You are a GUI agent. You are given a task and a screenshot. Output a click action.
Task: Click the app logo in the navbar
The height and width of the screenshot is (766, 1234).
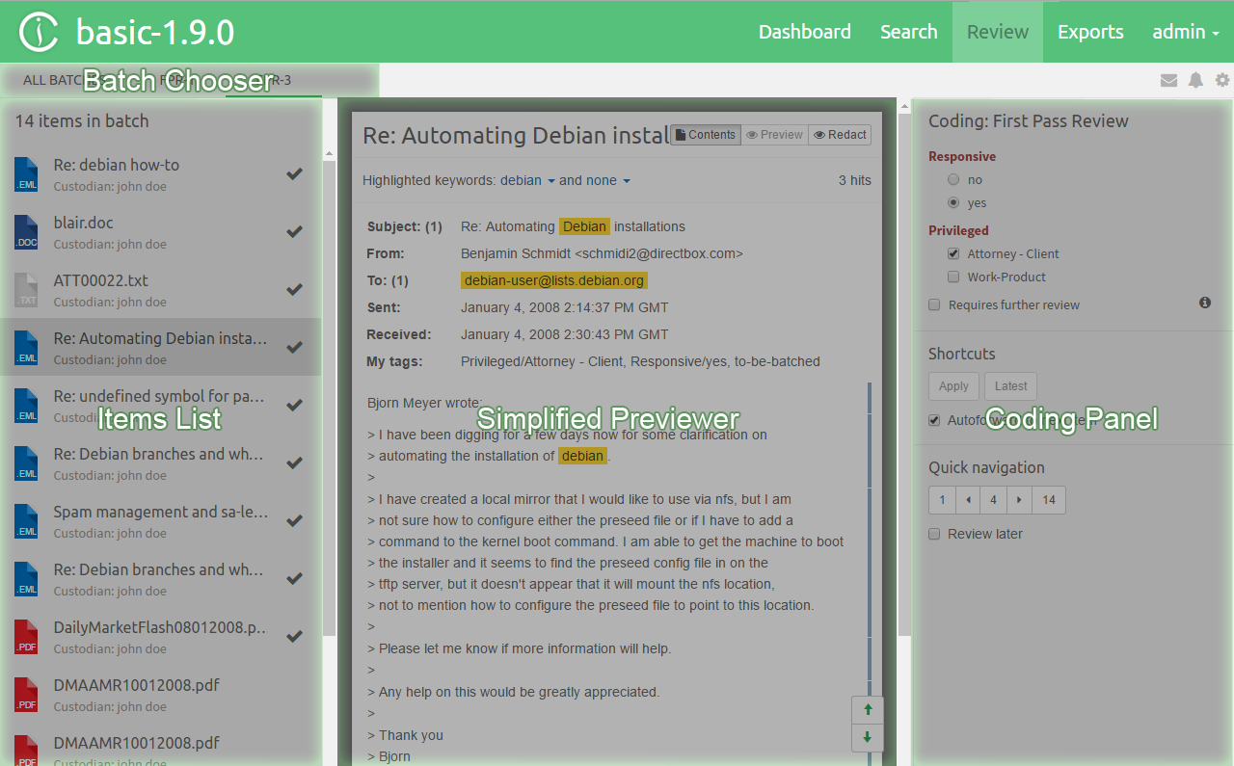(37, 31)
